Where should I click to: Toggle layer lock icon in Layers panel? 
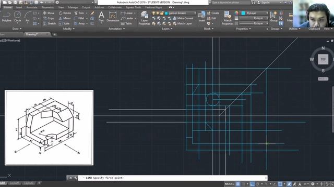(162, 13)
